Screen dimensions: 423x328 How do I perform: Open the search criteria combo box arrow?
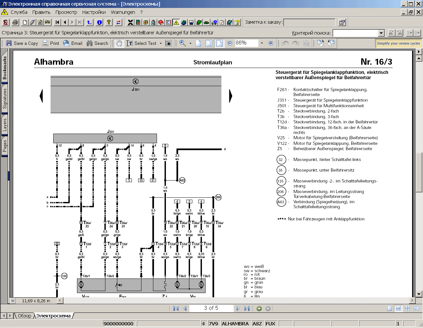(381, 33)
